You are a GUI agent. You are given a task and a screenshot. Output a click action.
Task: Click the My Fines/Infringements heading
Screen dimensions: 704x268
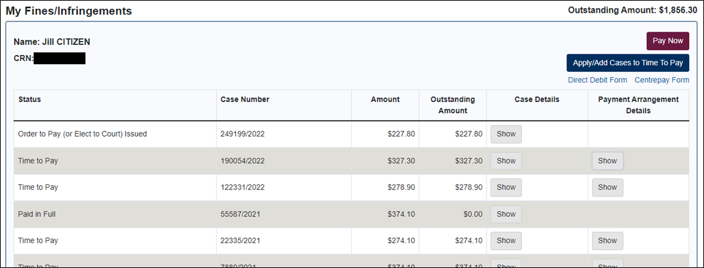coord(68,11)
